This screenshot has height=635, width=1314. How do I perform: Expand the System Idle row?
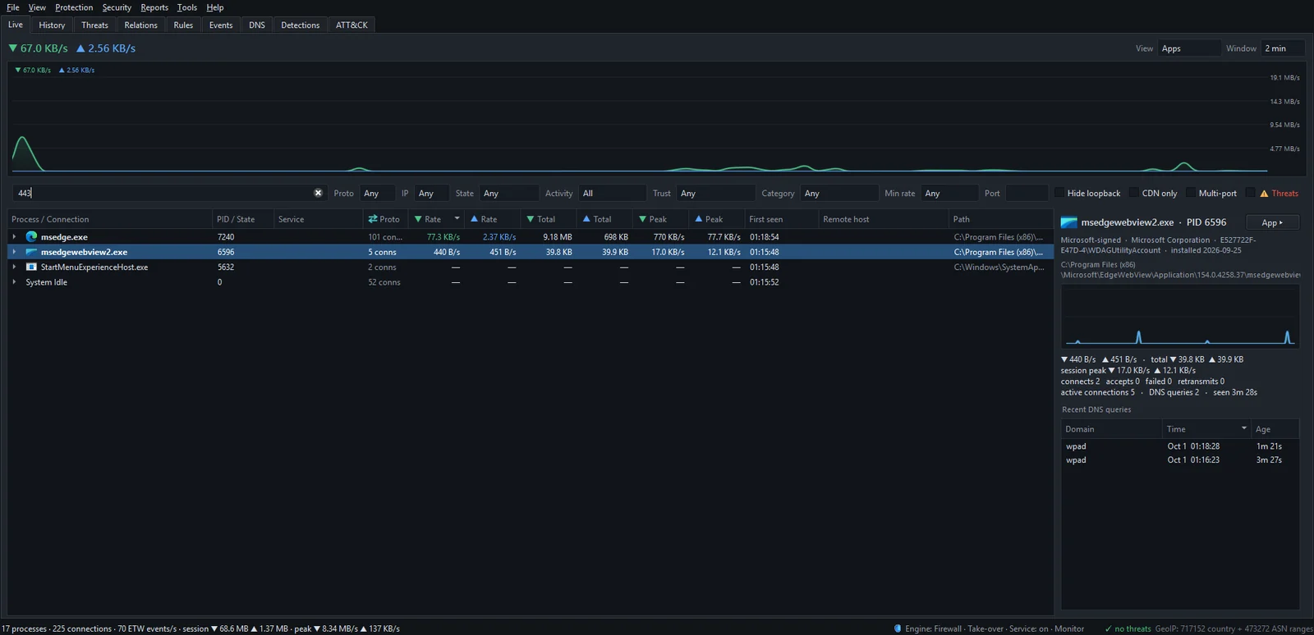(14, 282)
